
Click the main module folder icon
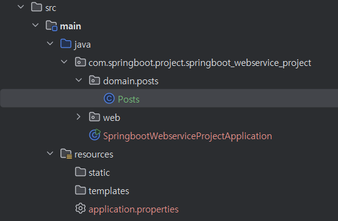tap(51, 26)
